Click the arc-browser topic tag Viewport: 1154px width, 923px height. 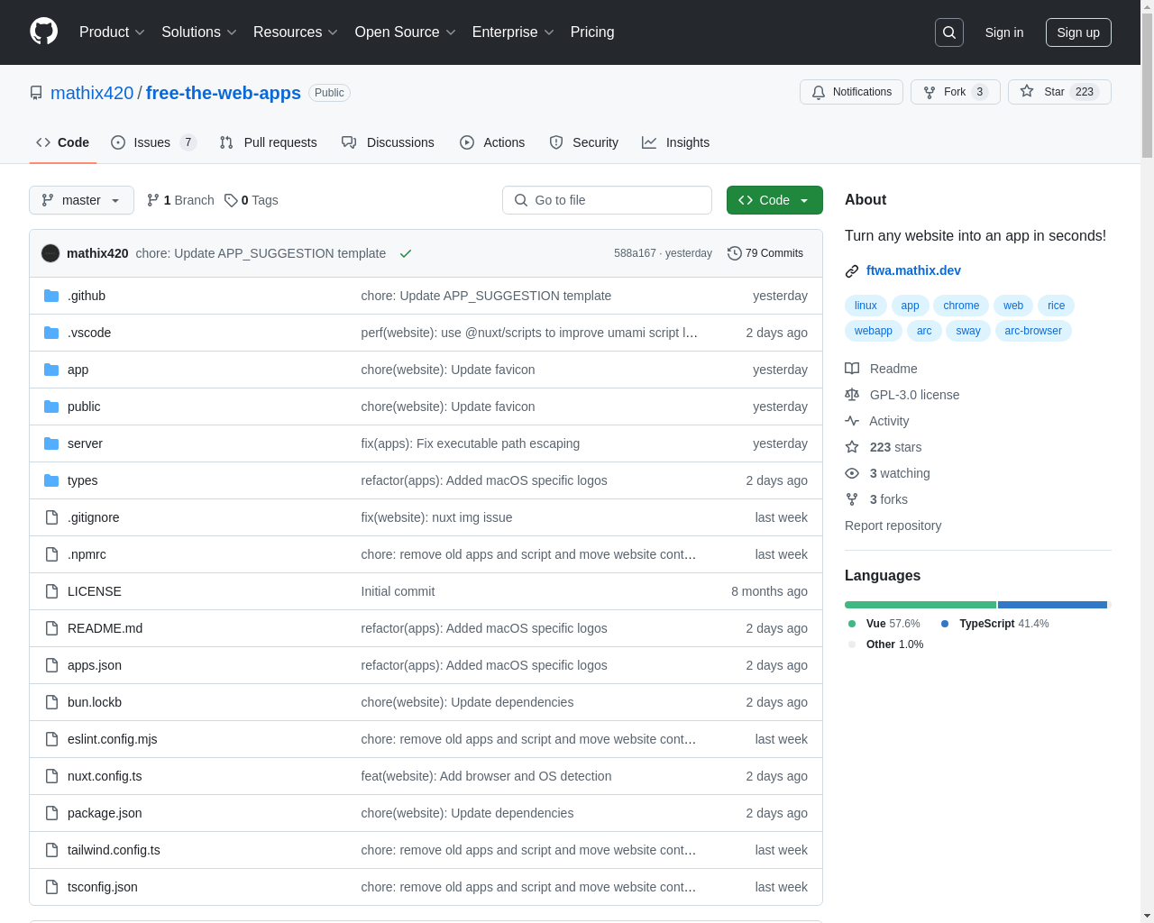click(1033, 331)
